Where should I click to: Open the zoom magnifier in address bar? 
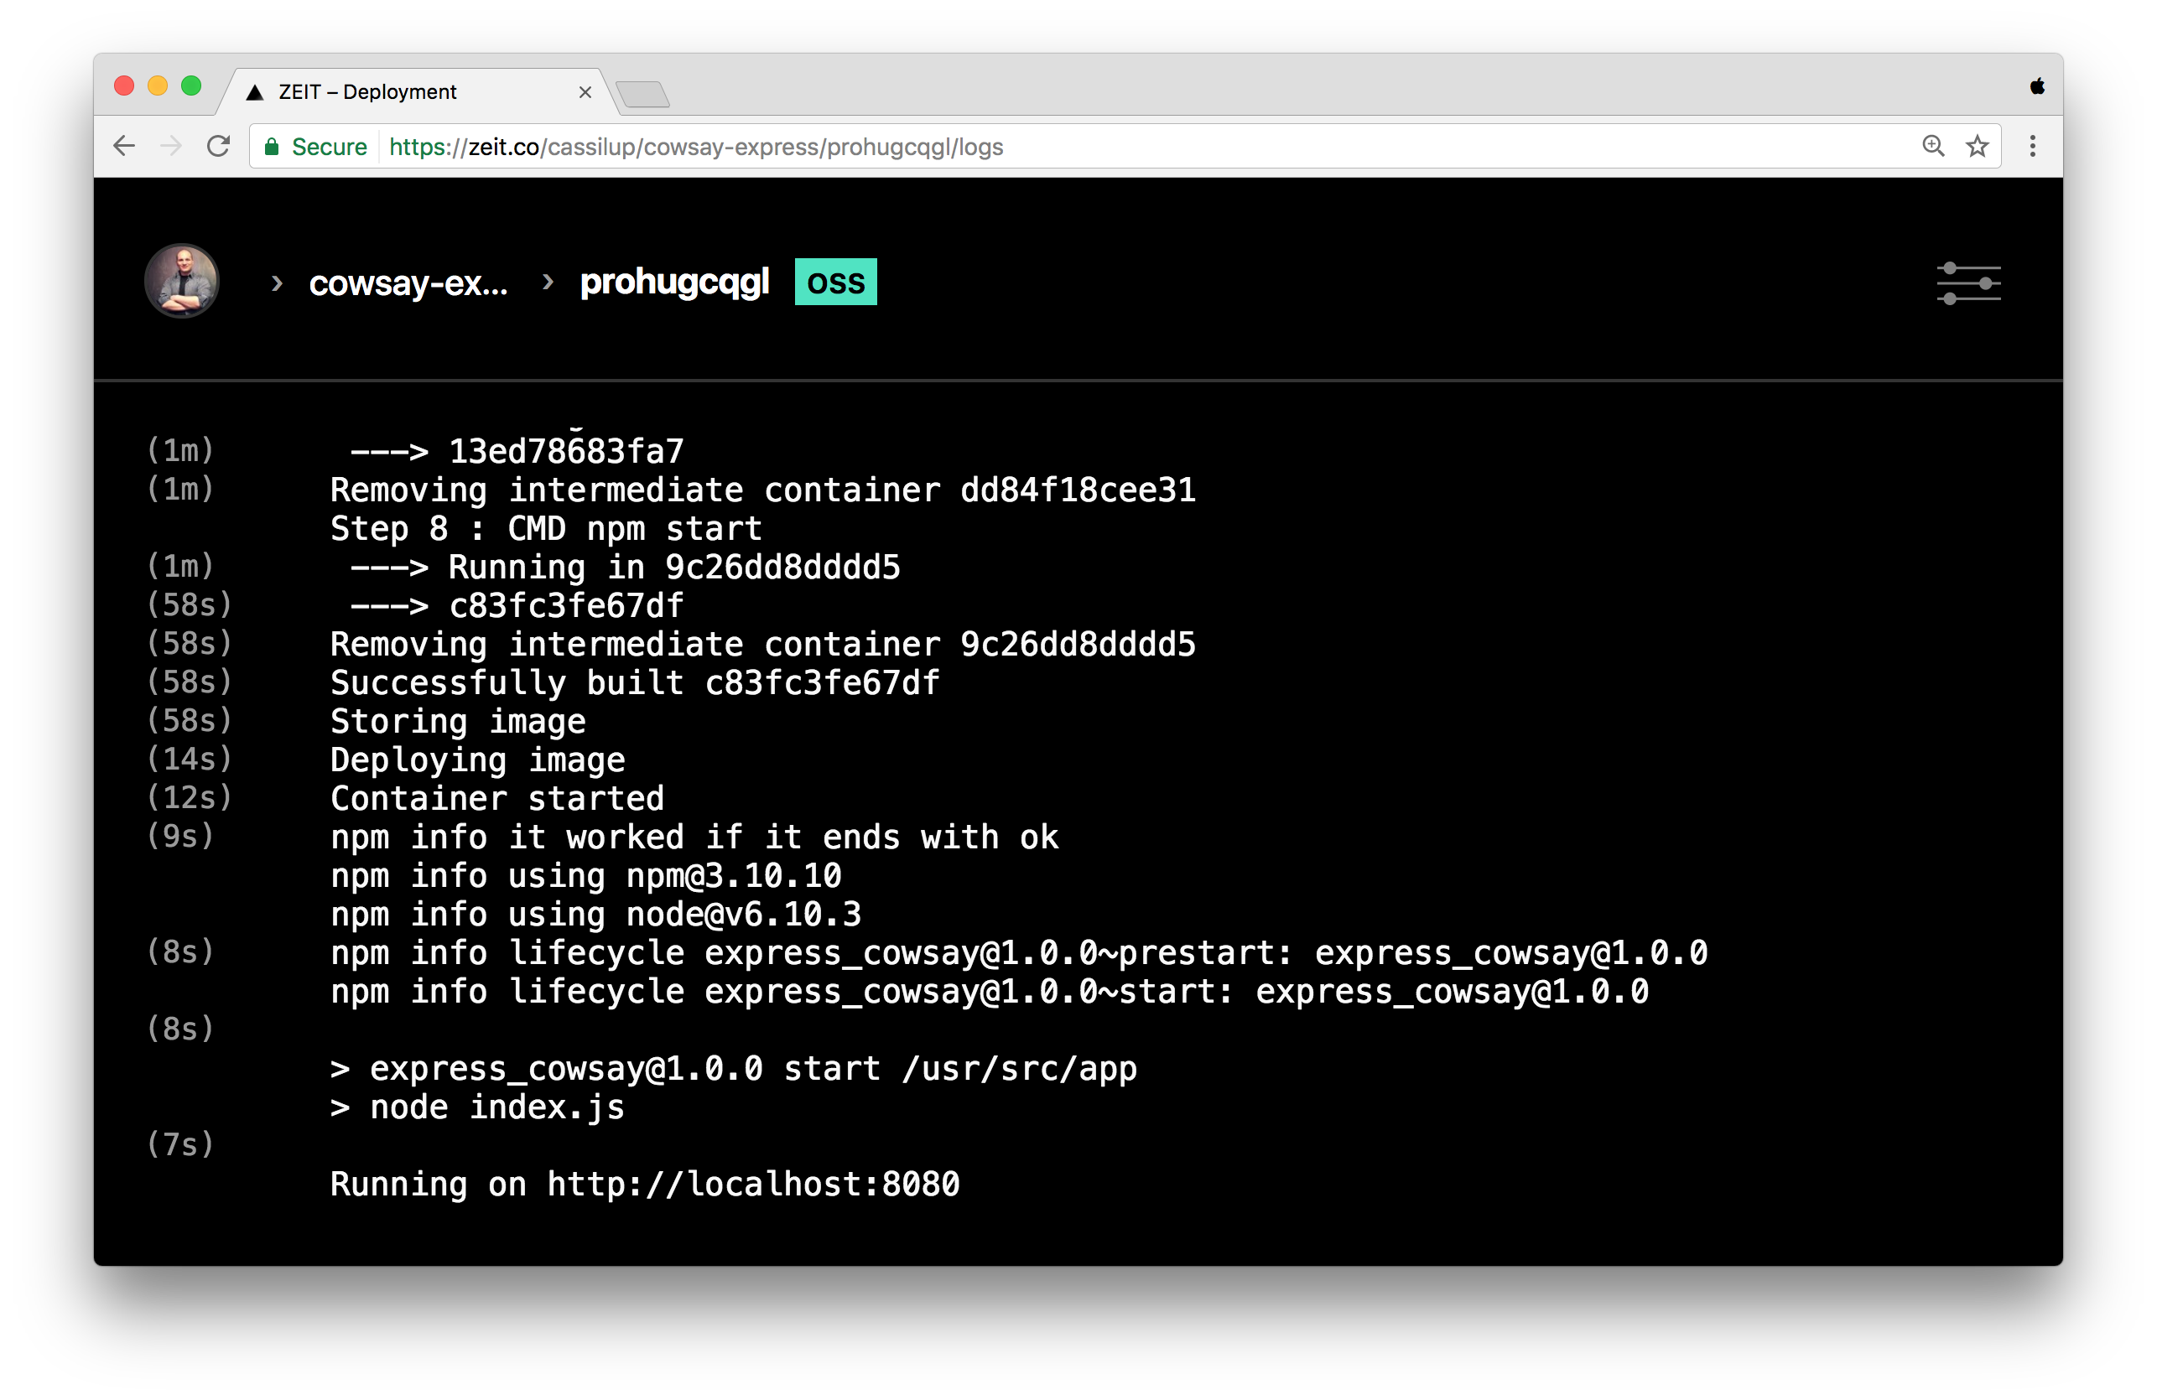1932,146
